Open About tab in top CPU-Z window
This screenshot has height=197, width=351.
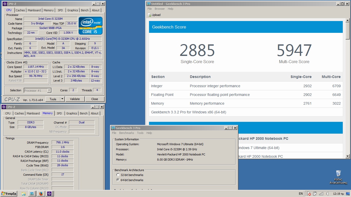(96, 10)
